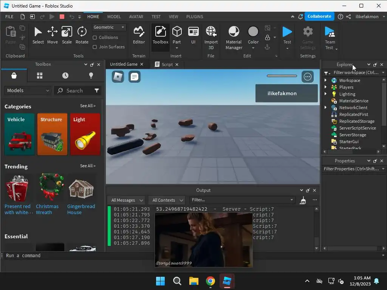Open the Material Manager

pos(234,37)
